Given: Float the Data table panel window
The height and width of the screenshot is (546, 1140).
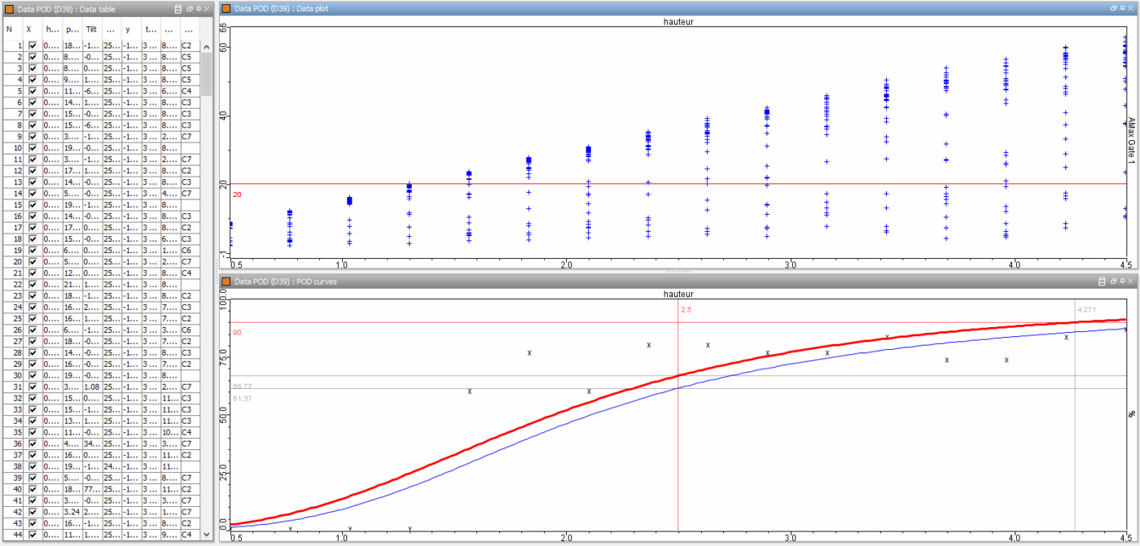Looking at the screenshot, I should (x=190, y=8).
